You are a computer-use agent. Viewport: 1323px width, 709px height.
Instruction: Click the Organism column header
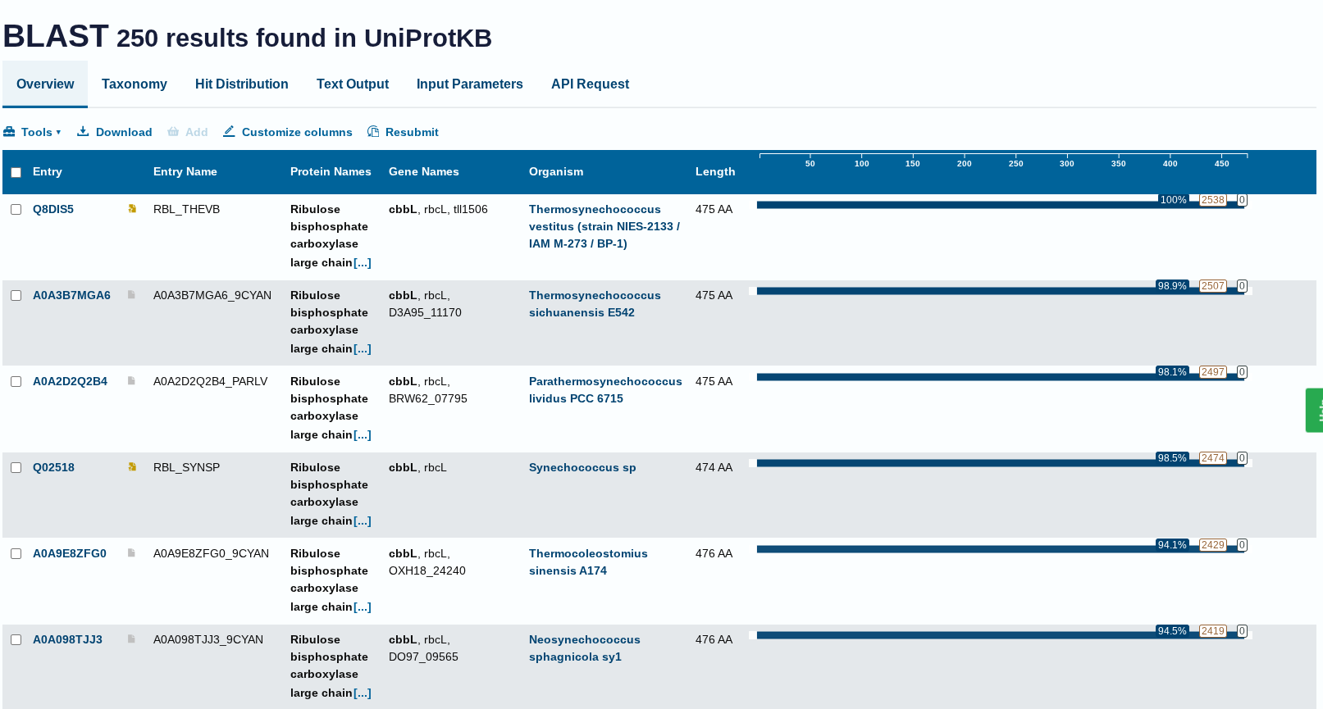(x=556, y=171)
